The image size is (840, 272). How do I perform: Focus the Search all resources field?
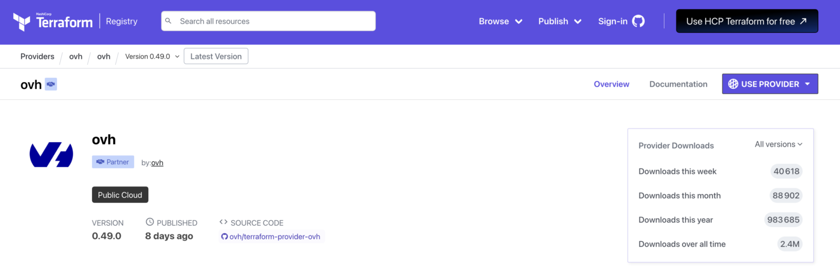pos(273,21)
